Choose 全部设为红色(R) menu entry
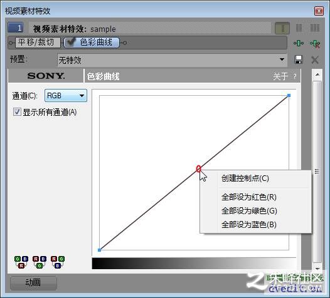Screen dimensions: 330x298 [249, 197]
